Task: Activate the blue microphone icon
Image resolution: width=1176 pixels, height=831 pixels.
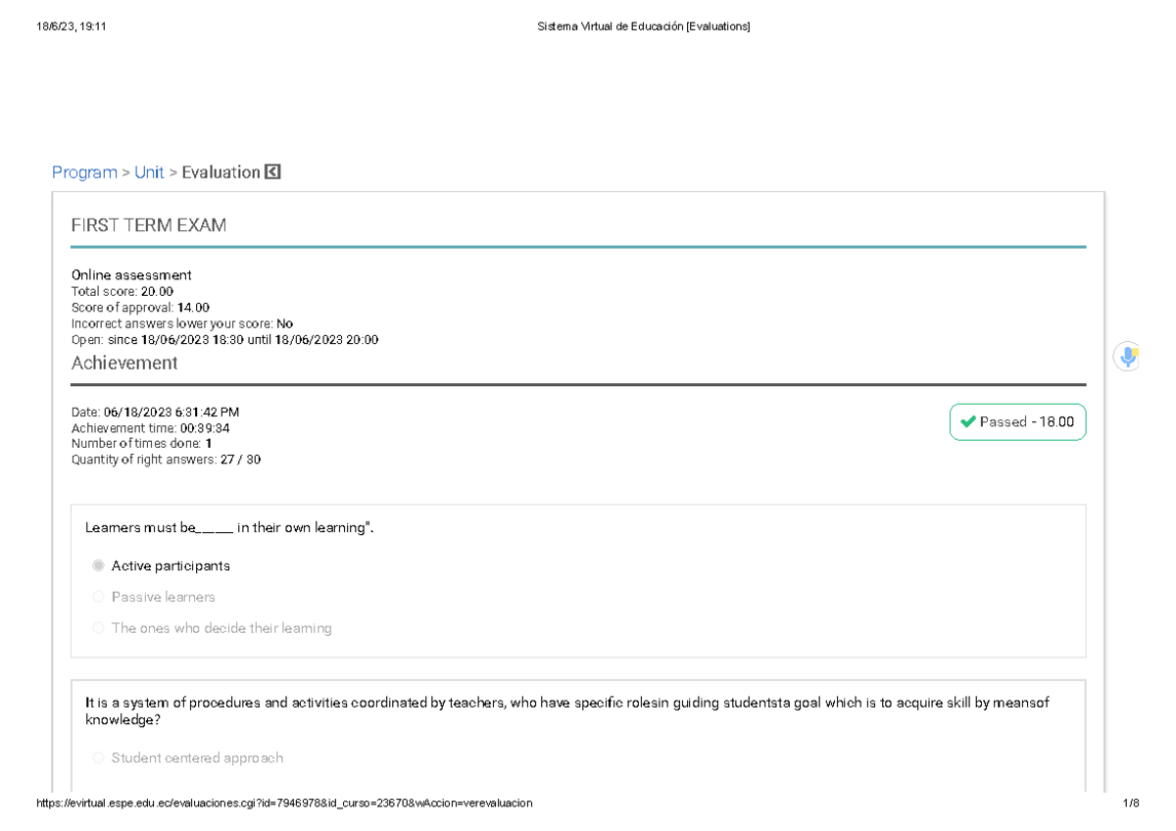Action: point(1128,358)
